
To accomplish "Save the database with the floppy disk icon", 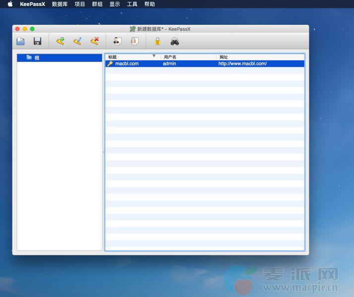I will (x=37, y=42).
